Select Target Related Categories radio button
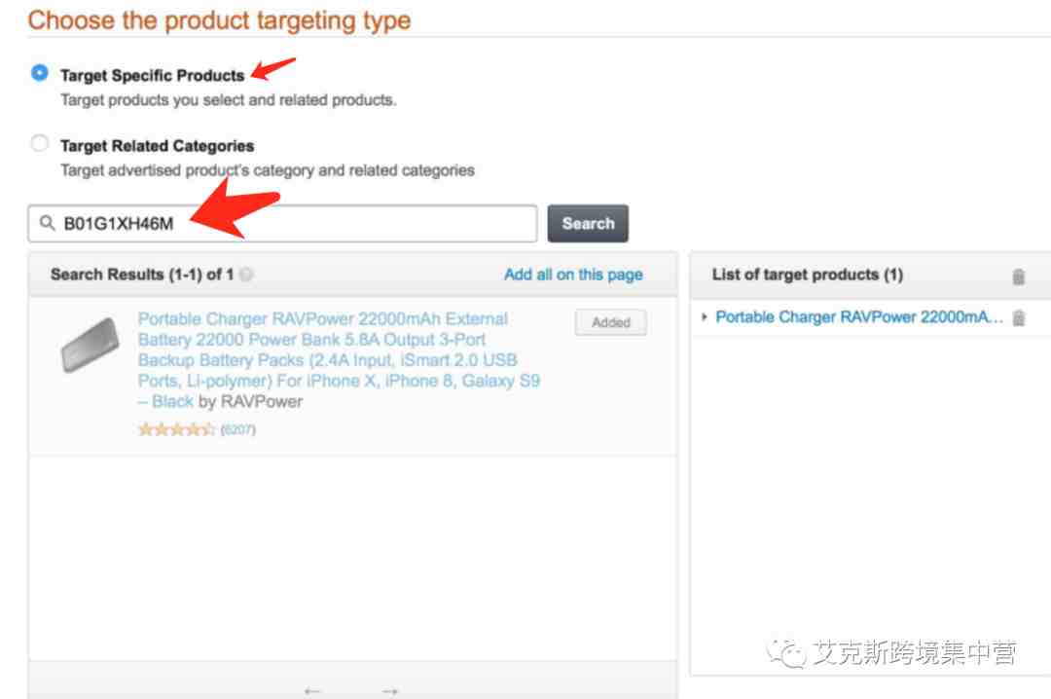 coord(40,143)
